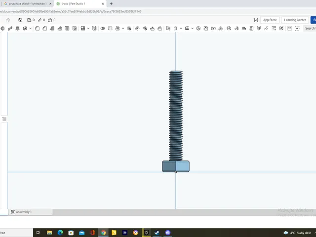Open Epic Games launcher from taskbar

click(x=146, y=233)
